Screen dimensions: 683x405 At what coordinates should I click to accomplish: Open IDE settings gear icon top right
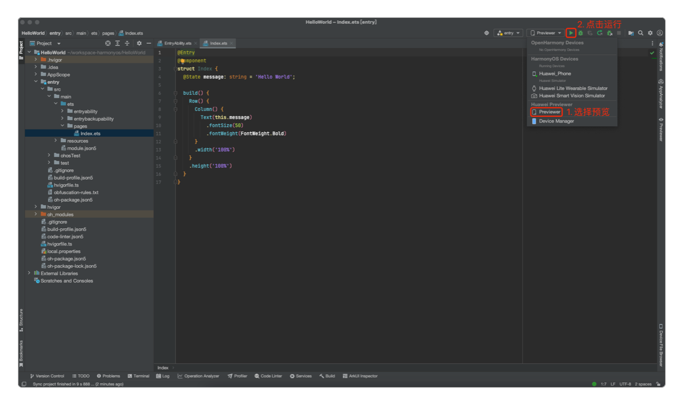coord(651,33)
